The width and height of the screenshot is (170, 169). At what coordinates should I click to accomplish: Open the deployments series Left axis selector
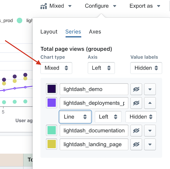[x=108, y=117]
